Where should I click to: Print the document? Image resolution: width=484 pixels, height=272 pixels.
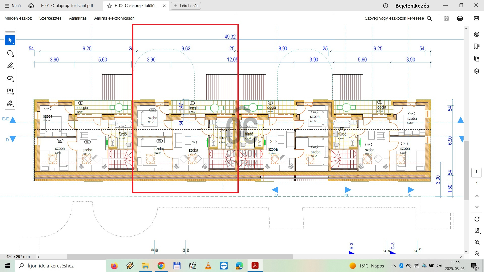tap(460, 18)
